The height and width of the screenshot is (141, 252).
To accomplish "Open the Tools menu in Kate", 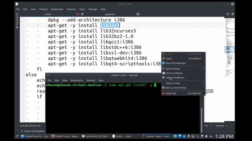I will tap(82, 9).
